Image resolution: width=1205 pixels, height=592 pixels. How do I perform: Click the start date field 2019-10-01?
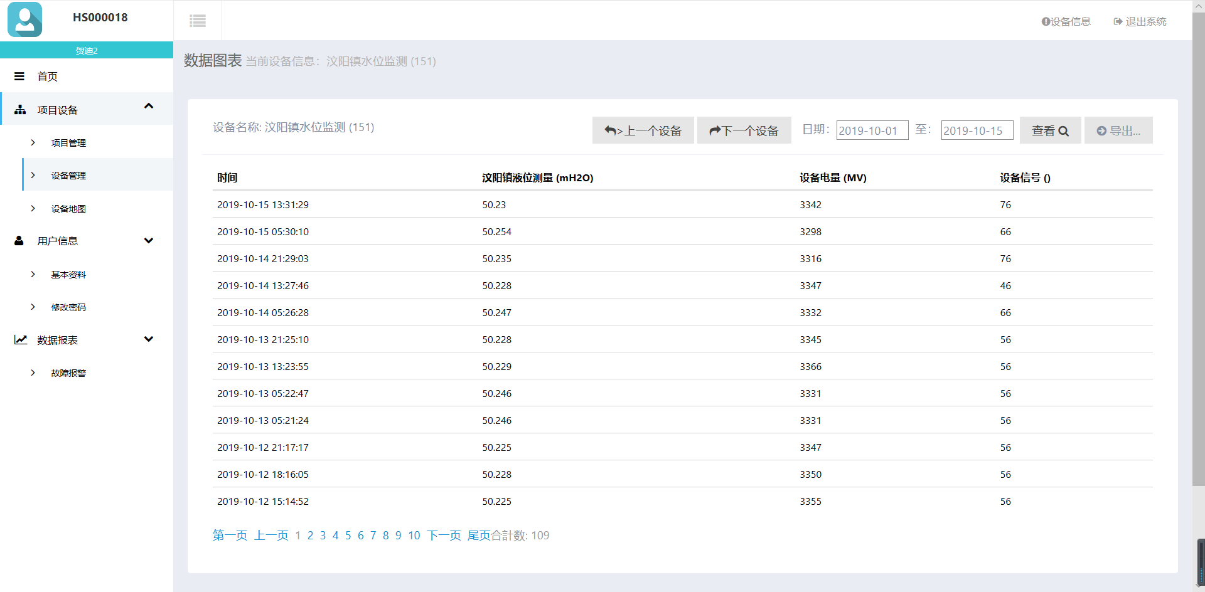click(872, 130)
